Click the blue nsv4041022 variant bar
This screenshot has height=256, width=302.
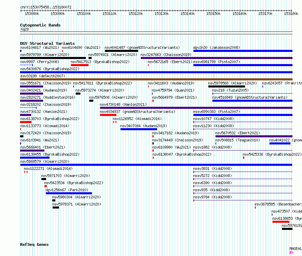coord(280,143)
